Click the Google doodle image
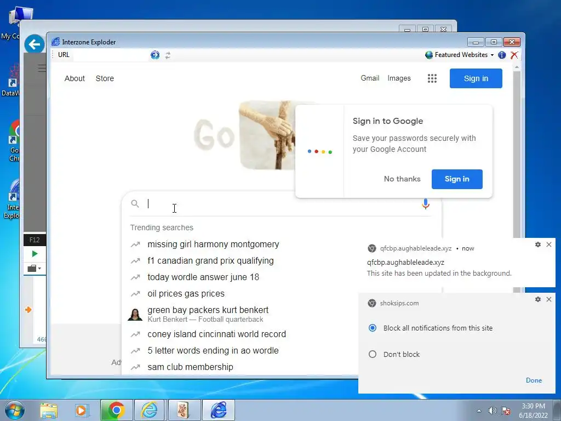Screen dimensions: 561x421 coord(266,135)
